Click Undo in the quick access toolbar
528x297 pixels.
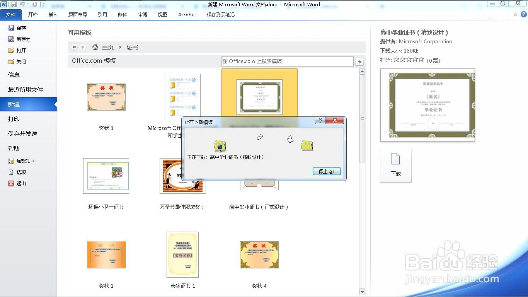coord(22,4)
